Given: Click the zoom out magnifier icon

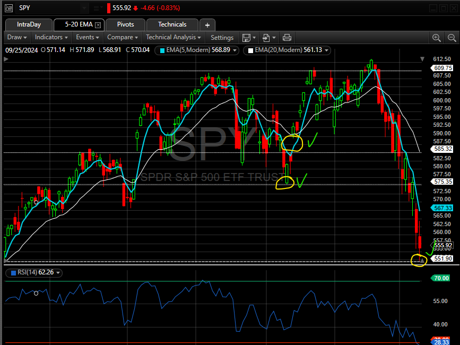Looking at the screenshot, I should click(x=450, y=38).
